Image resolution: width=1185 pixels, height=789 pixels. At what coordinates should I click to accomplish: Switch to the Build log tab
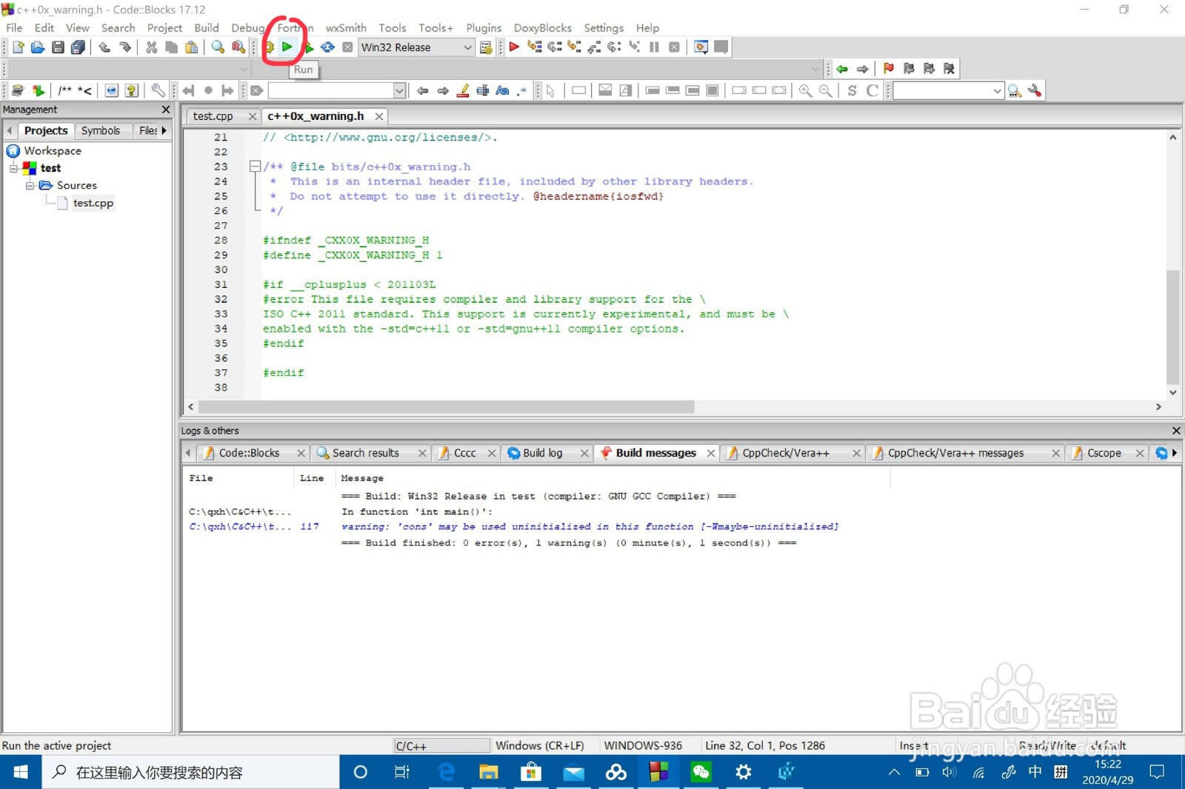pyautogui.click(x=542, y=453)
